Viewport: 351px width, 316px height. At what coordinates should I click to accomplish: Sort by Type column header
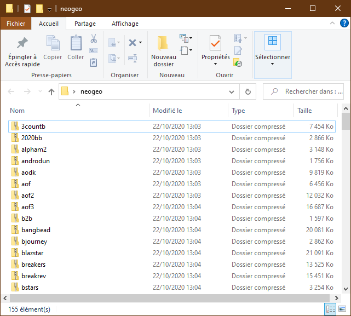tap(261, 111)
